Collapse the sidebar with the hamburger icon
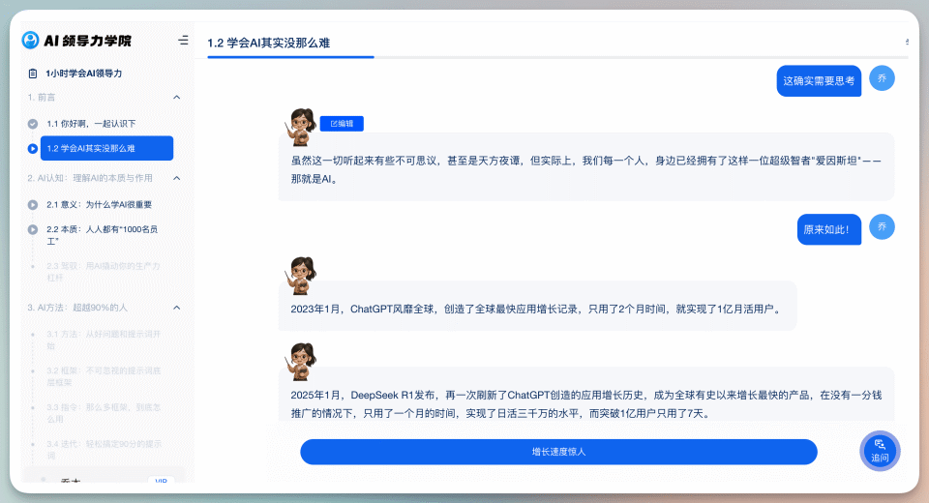929x503 pixels. 183,41
